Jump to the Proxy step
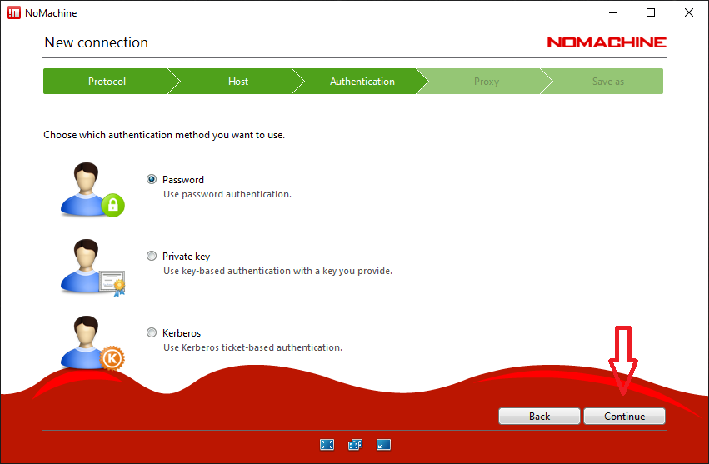Screen dimensions: 709x464 486,82
